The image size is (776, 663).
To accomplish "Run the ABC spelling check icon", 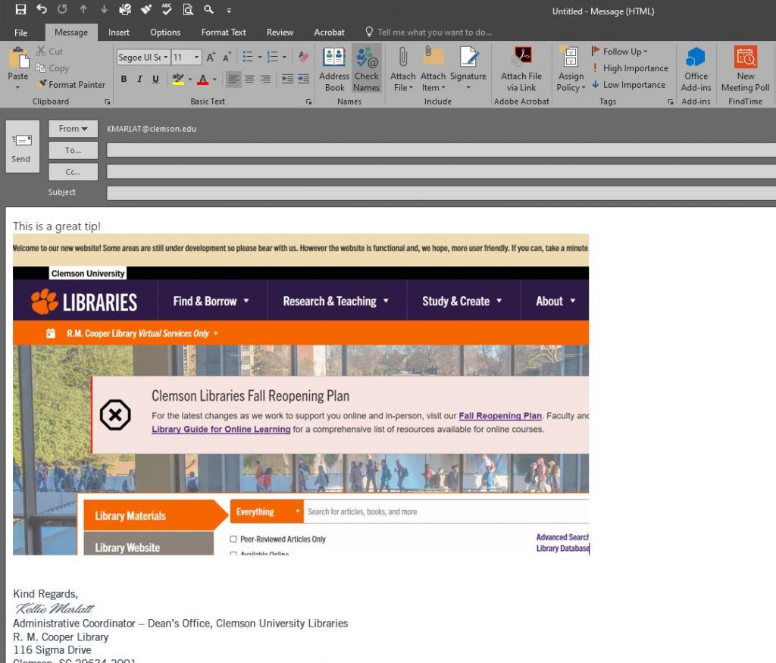I will [x=166, y=9].
